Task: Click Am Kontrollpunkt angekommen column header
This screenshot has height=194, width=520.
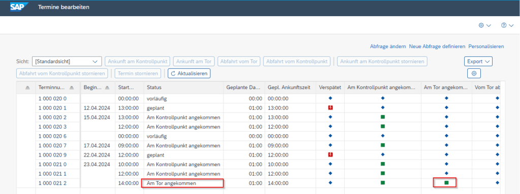Action: tap(383, 88)
